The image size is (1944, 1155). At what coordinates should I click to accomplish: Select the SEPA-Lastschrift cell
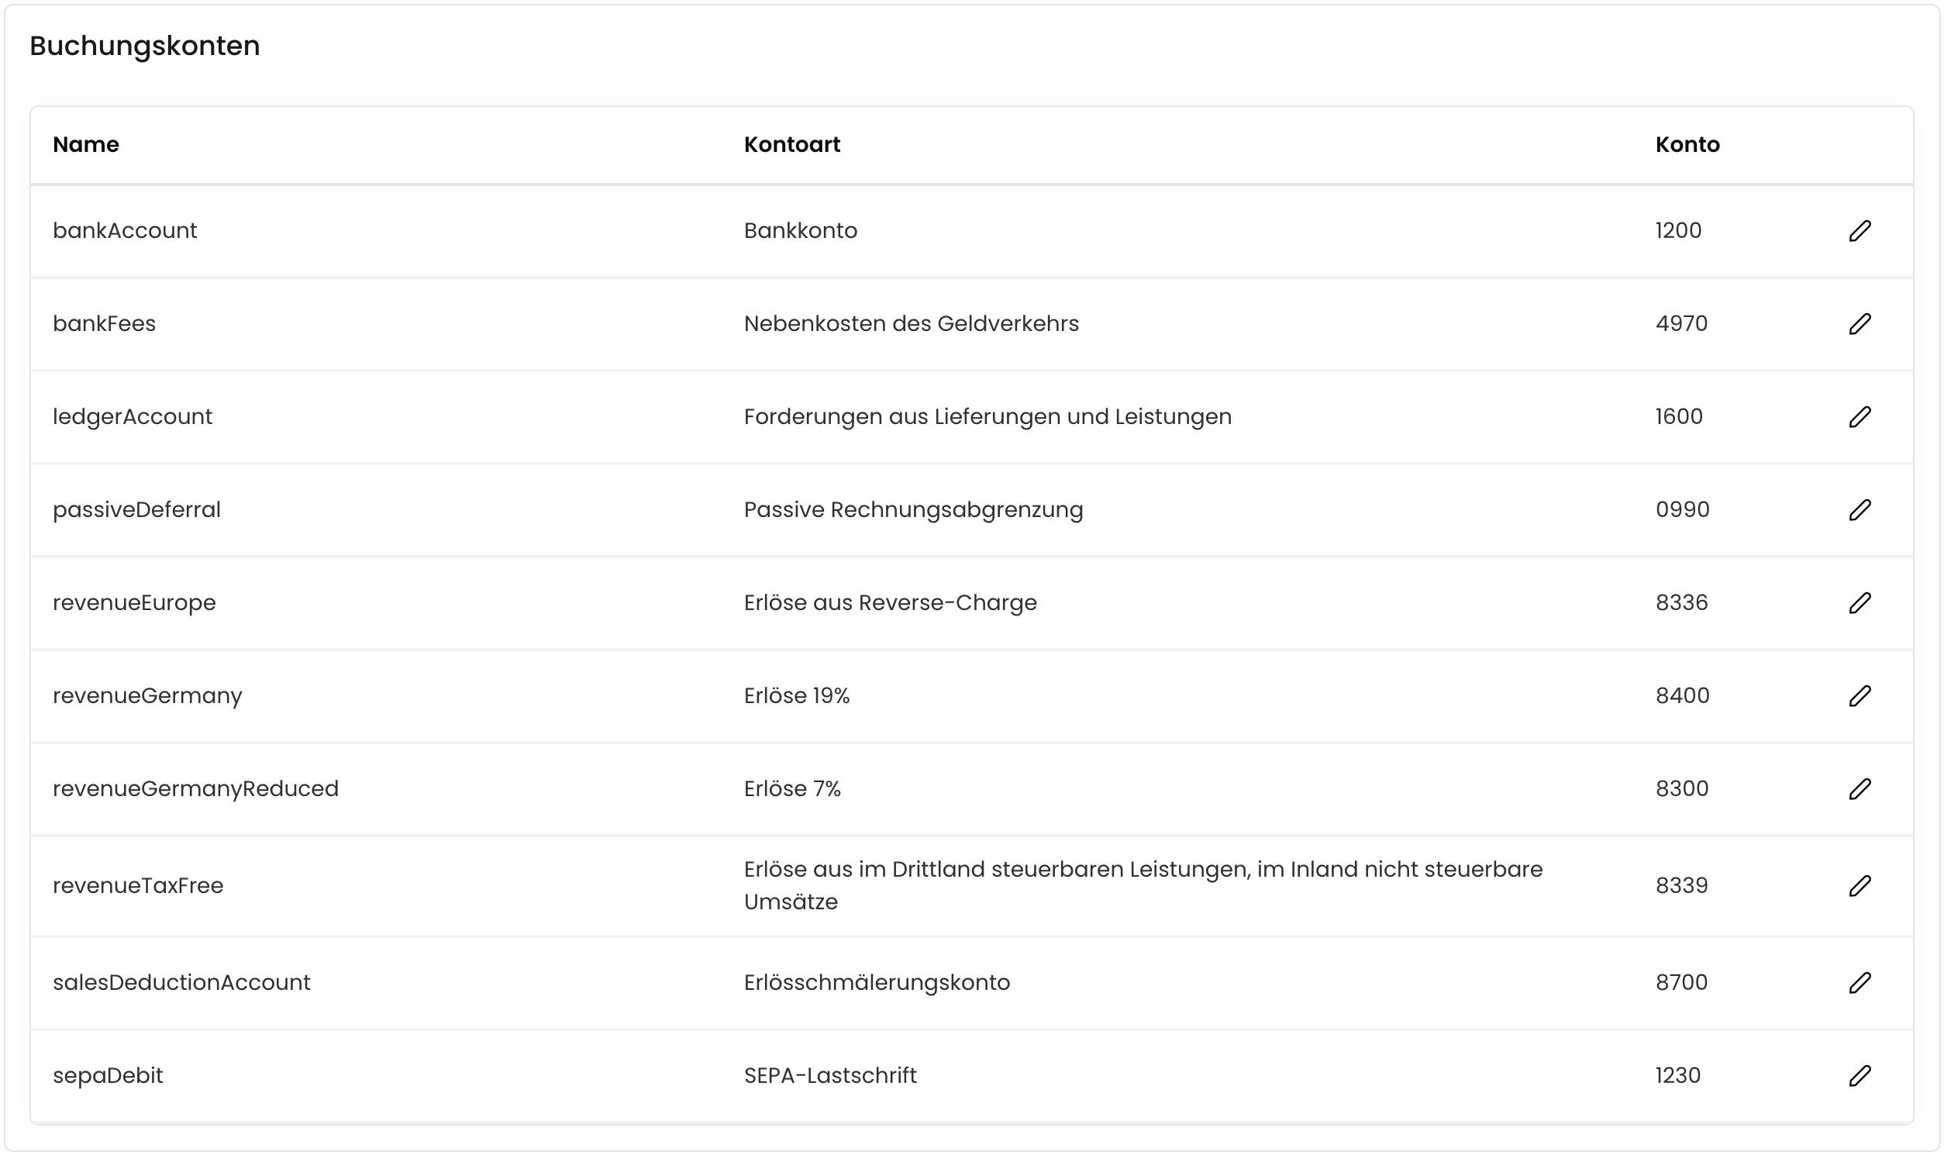(829, 1076)
